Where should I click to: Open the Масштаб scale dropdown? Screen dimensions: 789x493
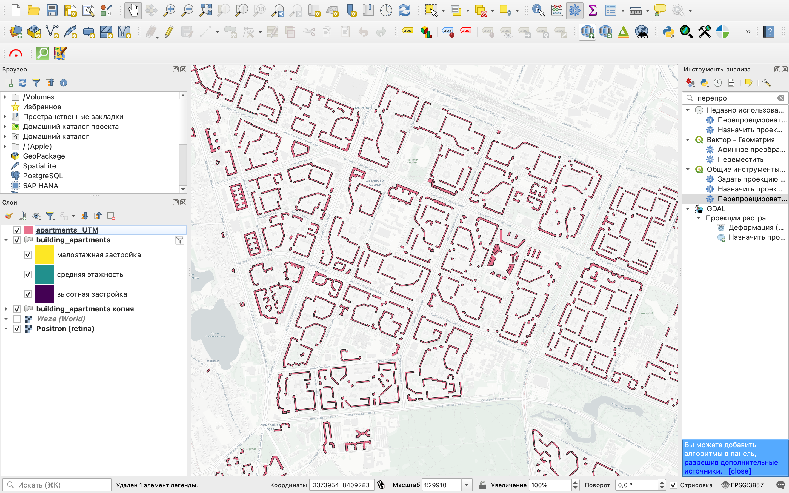(467, 485)
